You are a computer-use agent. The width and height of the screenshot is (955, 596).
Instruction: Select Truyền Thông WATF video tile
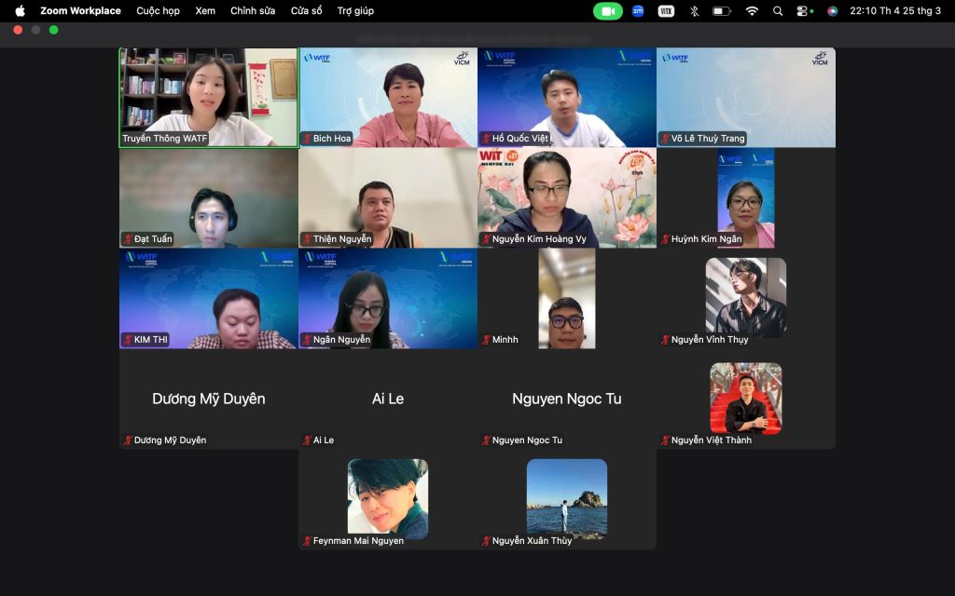(x=208, y=98)
